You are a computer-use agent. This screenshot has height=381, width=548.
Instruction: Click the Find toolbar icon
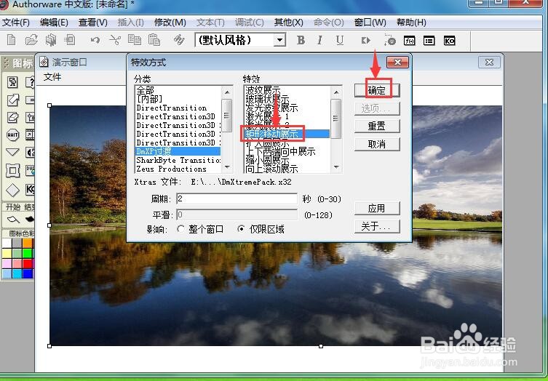tap(179, 40)
